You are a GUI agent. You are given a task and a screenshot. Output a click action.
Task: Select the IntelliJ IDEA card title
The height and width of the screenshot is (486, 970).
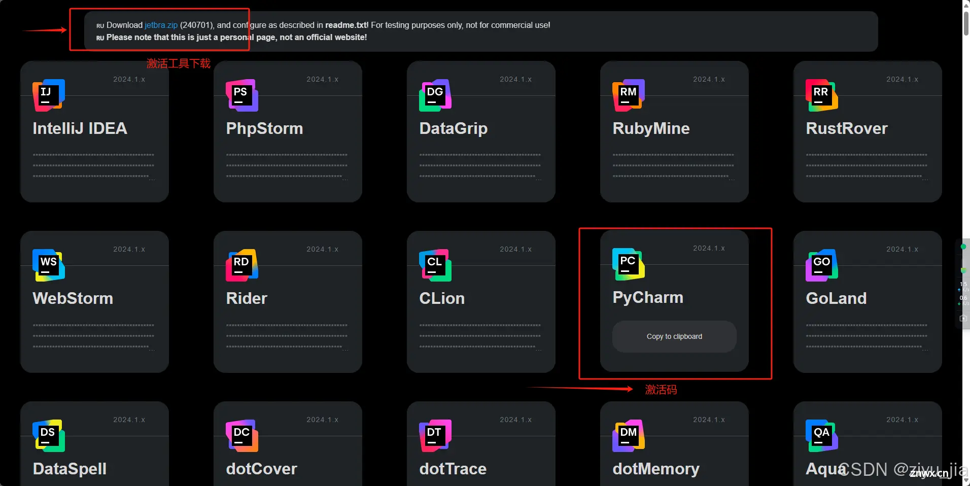coord(80,128)
